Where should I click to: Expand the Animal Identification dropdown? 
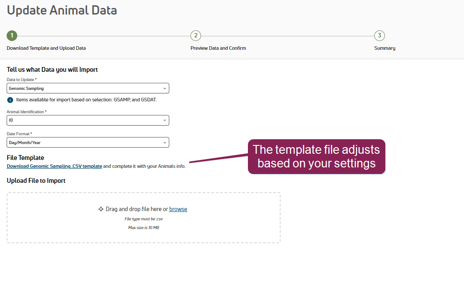click(88, 120)
